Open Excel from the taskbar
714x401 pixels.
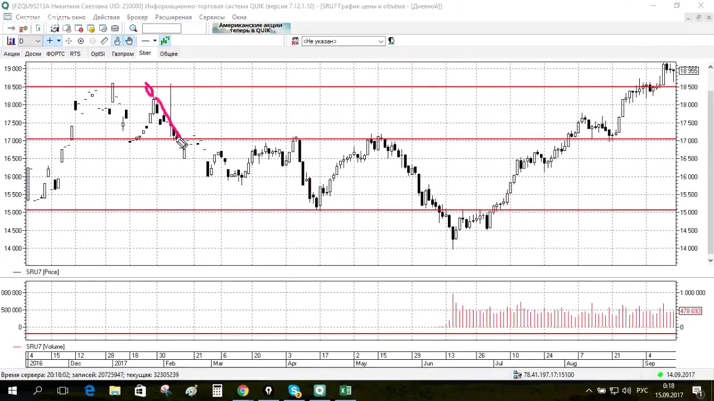[345, 391]
